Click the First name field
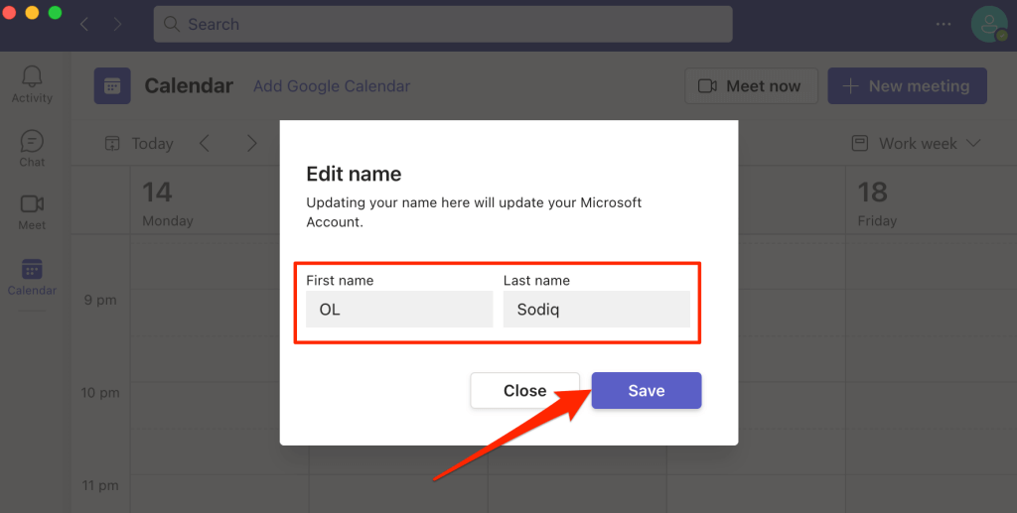The height and width of the screenshot is (513, 1017). click(399, 310)
